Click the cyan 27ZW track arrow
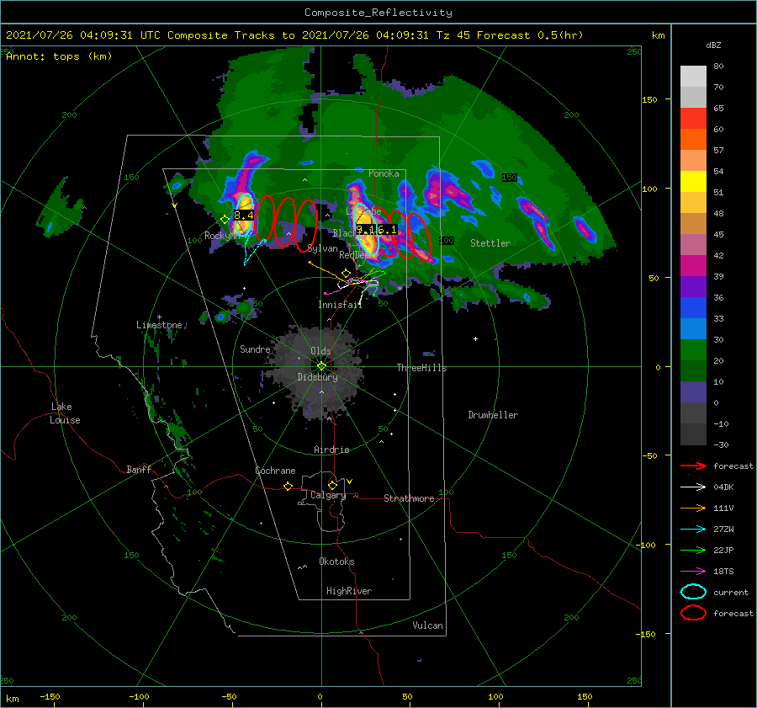Screen dimensions: 757x708 (693, 530)
